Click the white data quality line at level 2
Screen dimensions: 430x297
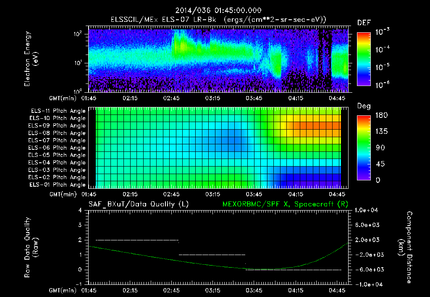pyautogui.click(x=137, y=240)
